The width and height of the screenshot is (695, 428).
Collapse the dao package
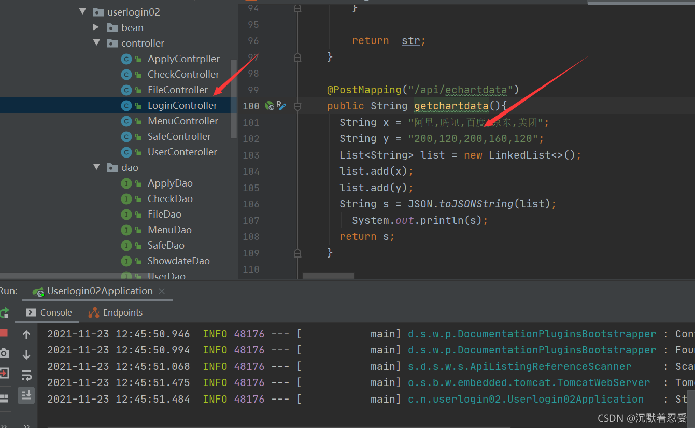96,167
